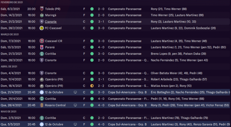231x127 pixels.
Task: Click the Maringá team name
Action: click(51, 15)
